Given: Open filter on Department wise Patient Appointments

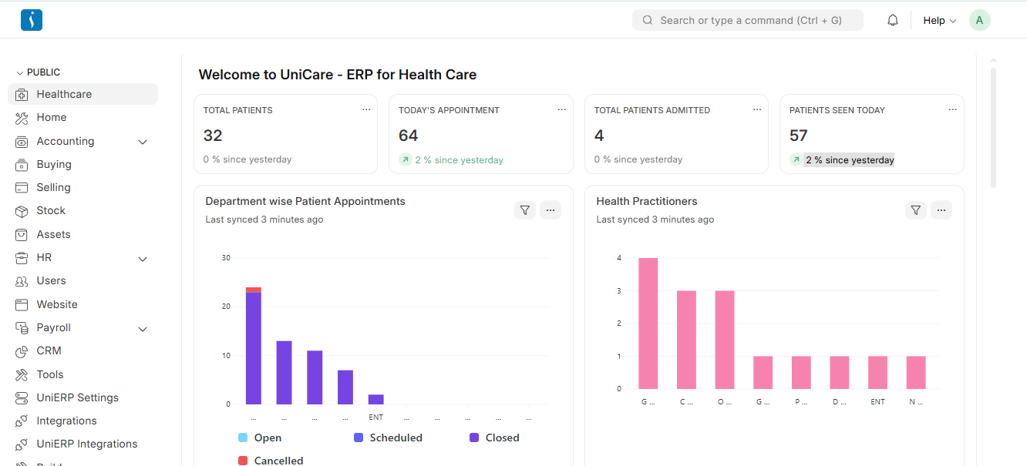Looking at the screenshot, I should (525, 210).
